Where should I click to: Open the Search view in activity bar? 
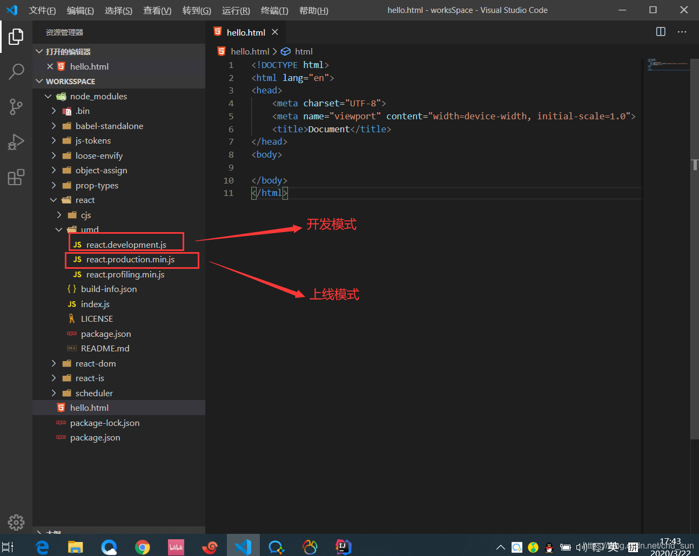(x=16, y=71)
